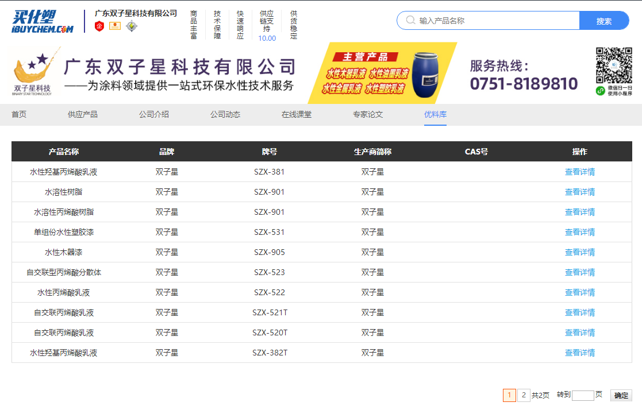Screen dimensions: 642x406
Task: Click the diamond medal badge icon
Action: [x=132, y=26]
